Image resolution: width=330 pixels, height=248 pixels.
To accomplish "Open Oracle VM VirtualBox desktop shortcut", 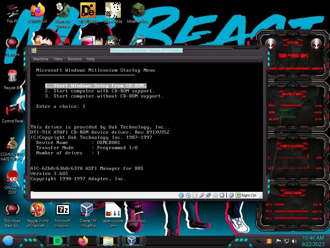I will tap(88, 215).
